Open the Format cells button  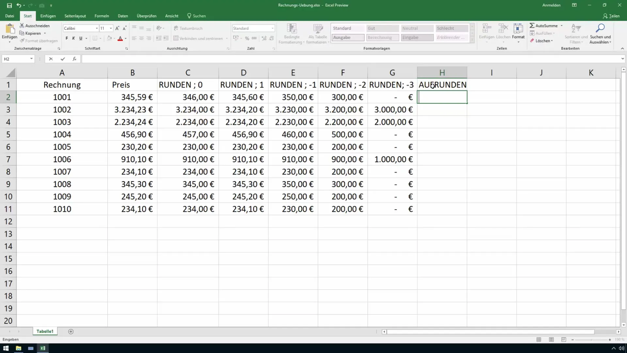[x=518, y=33]
